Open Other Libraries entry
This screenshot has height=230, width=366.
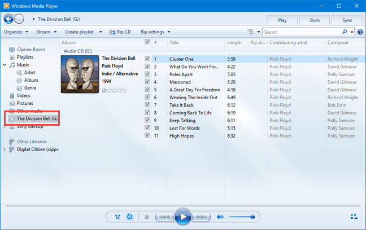(x=32, y=141)
